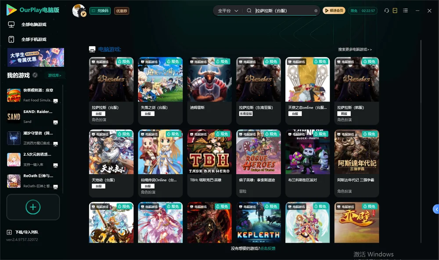Open the Keplerth game card
This screenshot has width=439, height=260.
point(259,223)
